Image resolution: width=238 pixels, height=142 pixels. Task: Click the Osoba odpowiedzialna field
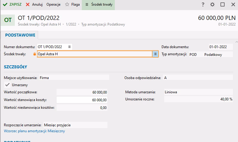point(198,78)
